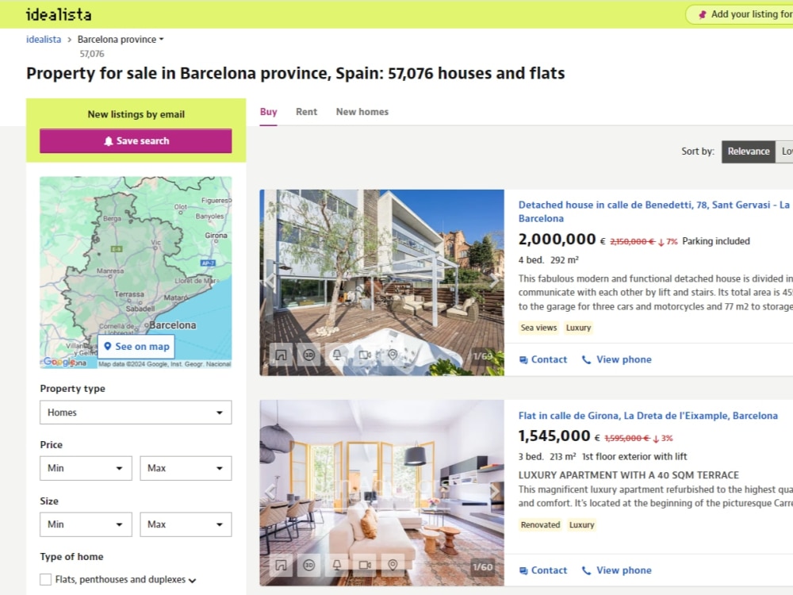
Task: Switch to the Buy tab
Action: click(x=269, y=112)
